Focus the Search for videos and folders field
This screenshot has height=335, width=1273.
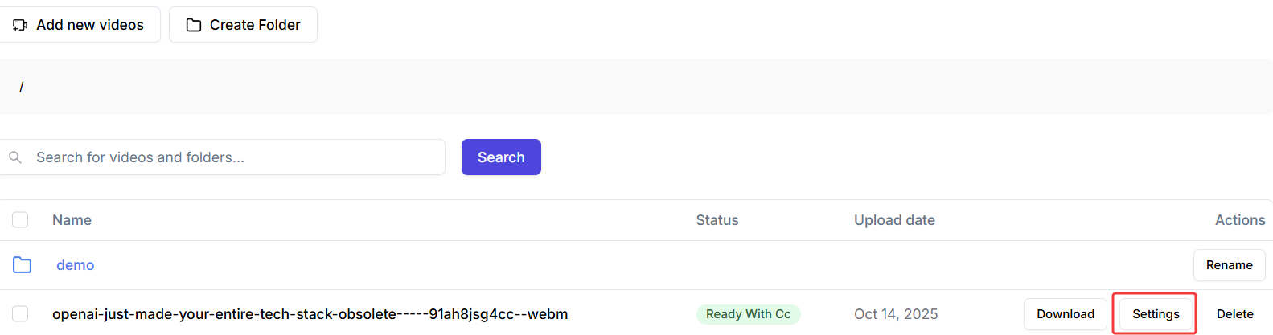tap(233, 157)
